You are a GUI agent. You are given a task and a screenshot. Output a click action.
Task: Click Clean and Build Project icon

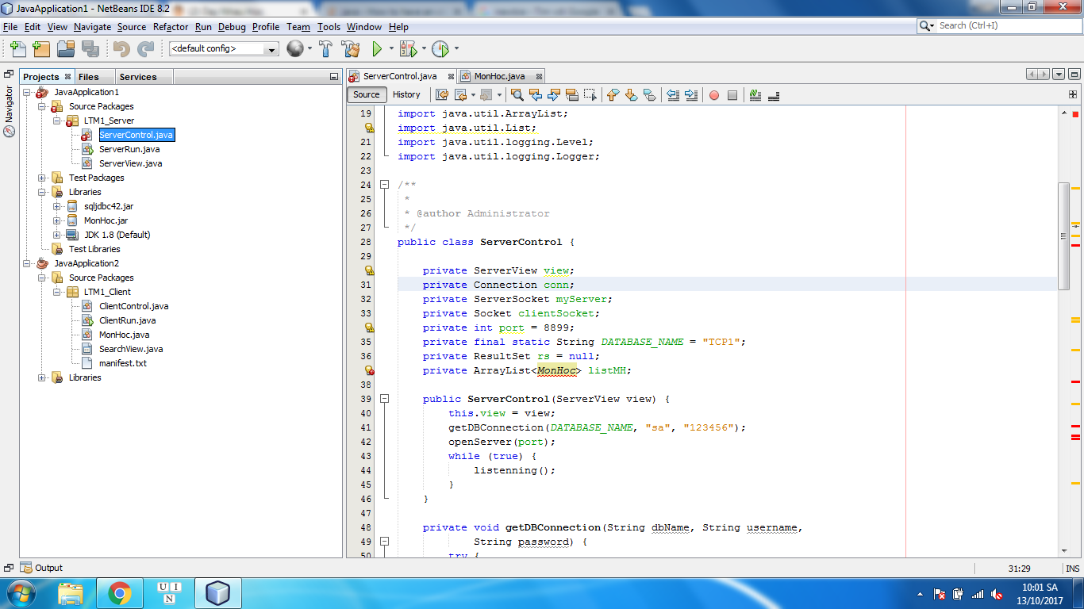tap(350, 49)
